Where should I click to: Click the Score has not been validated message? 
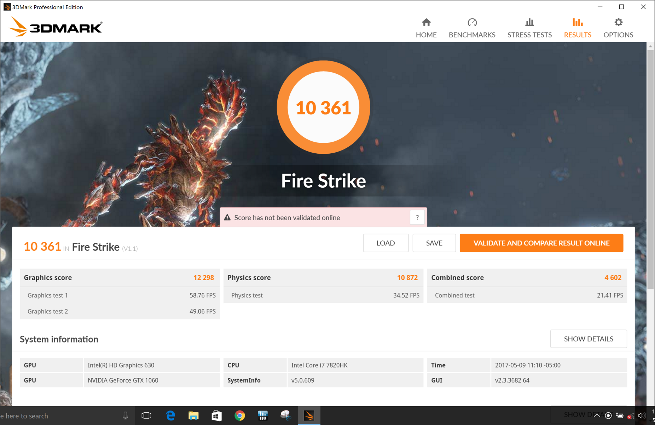[287, 217]
